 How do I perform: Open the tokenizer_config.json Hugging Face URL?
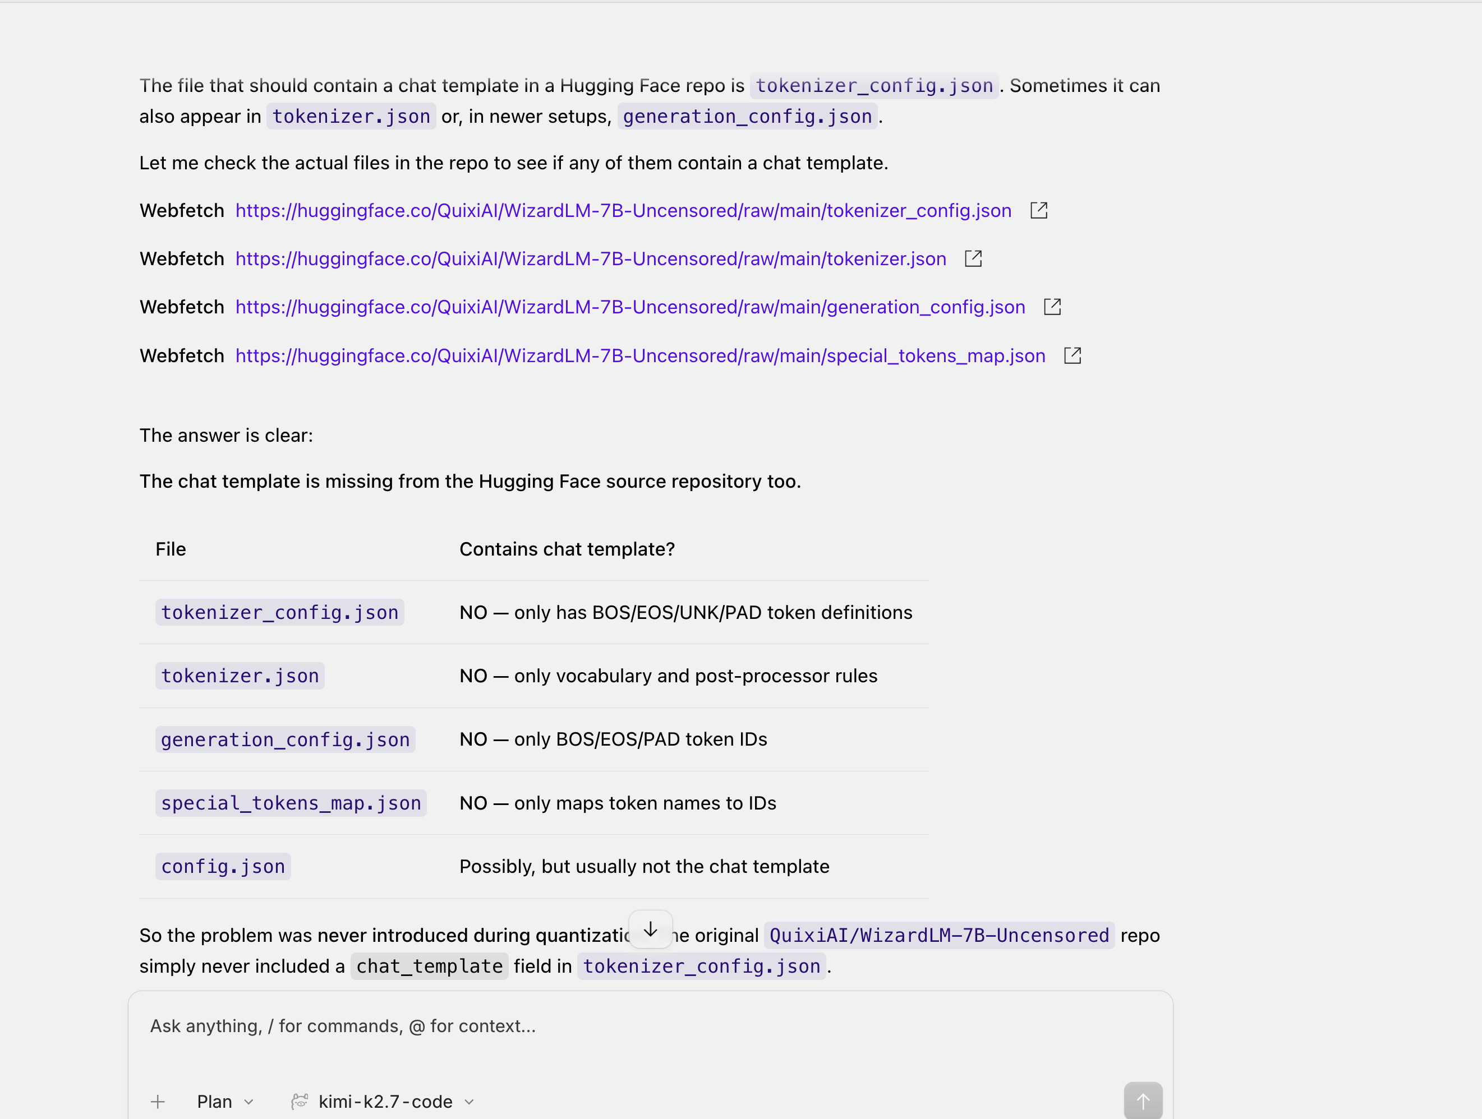pyautogui.click(x=623, y=210)
